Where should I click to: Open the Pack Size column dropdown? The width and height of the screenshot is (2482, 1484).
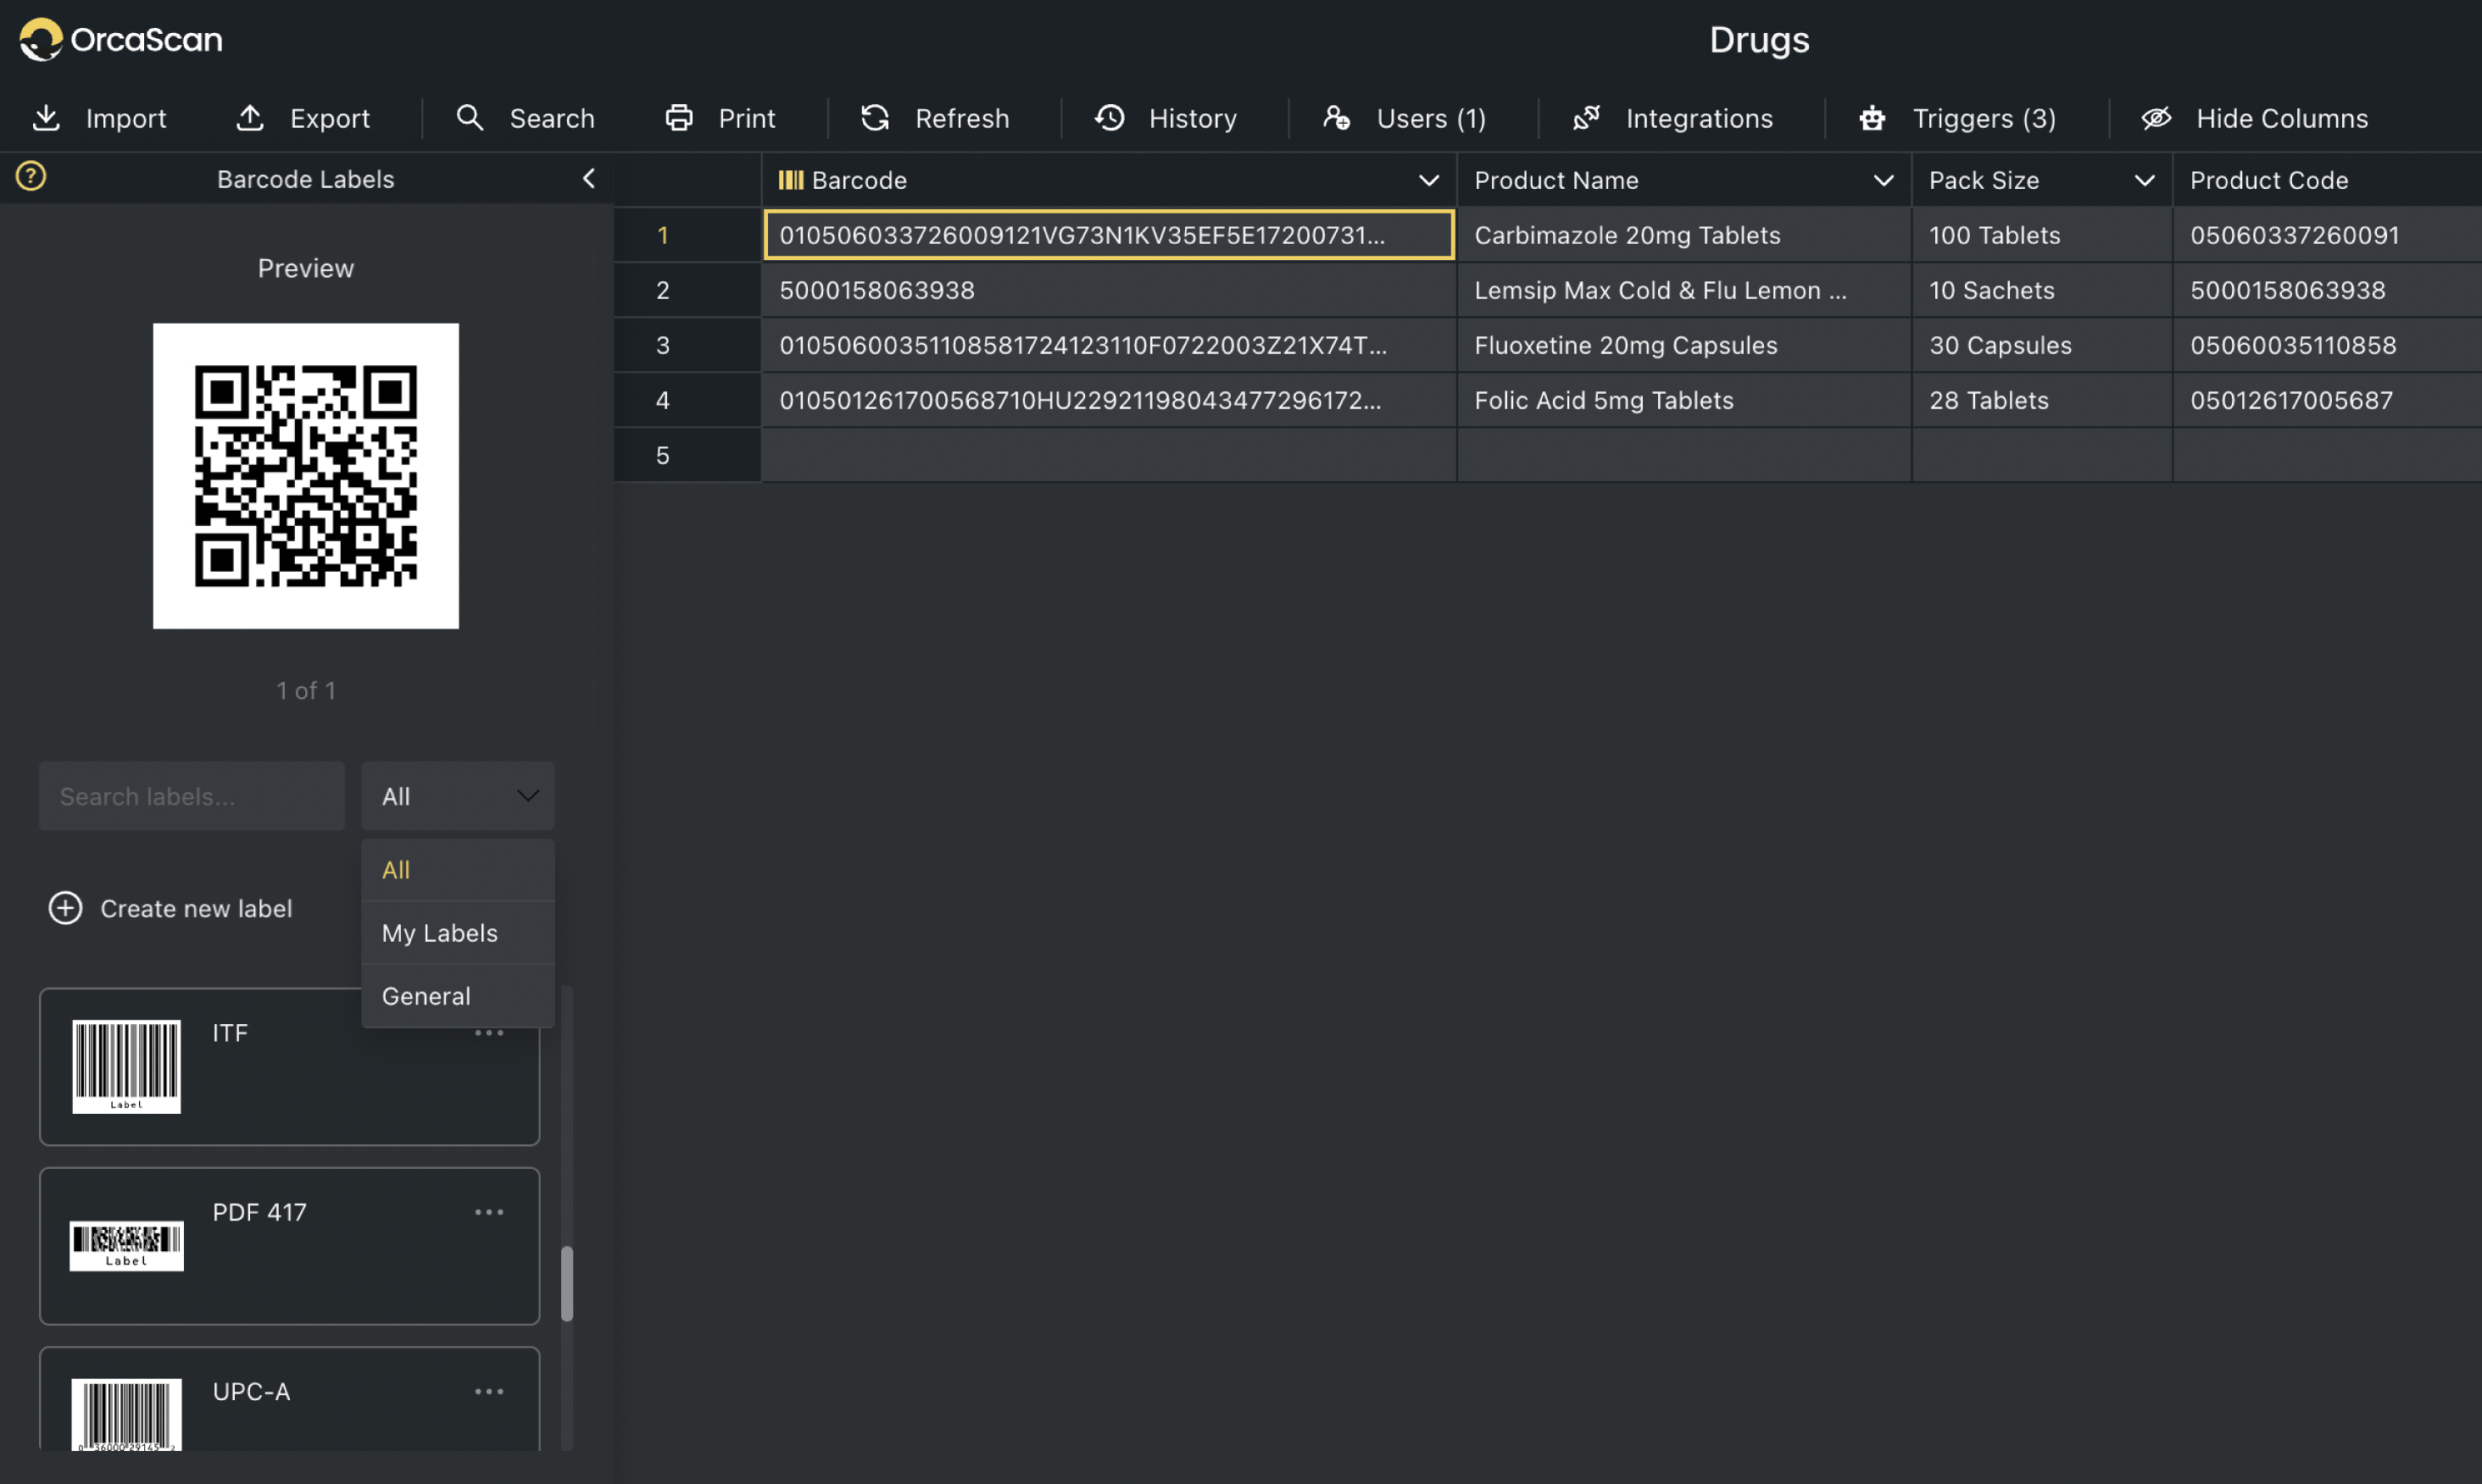2145,180
